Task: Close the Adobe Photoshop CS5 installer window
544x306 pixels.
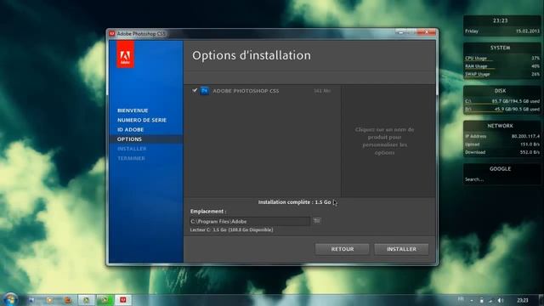Action: pos(427,32)
